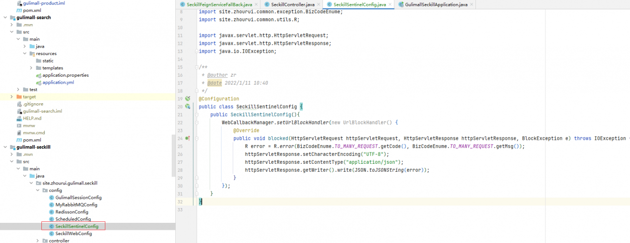This screenshot has height=243, width=630.
Task: Open the GulimallSeckillApplication.java tab
Action: [x=436, y=4]
